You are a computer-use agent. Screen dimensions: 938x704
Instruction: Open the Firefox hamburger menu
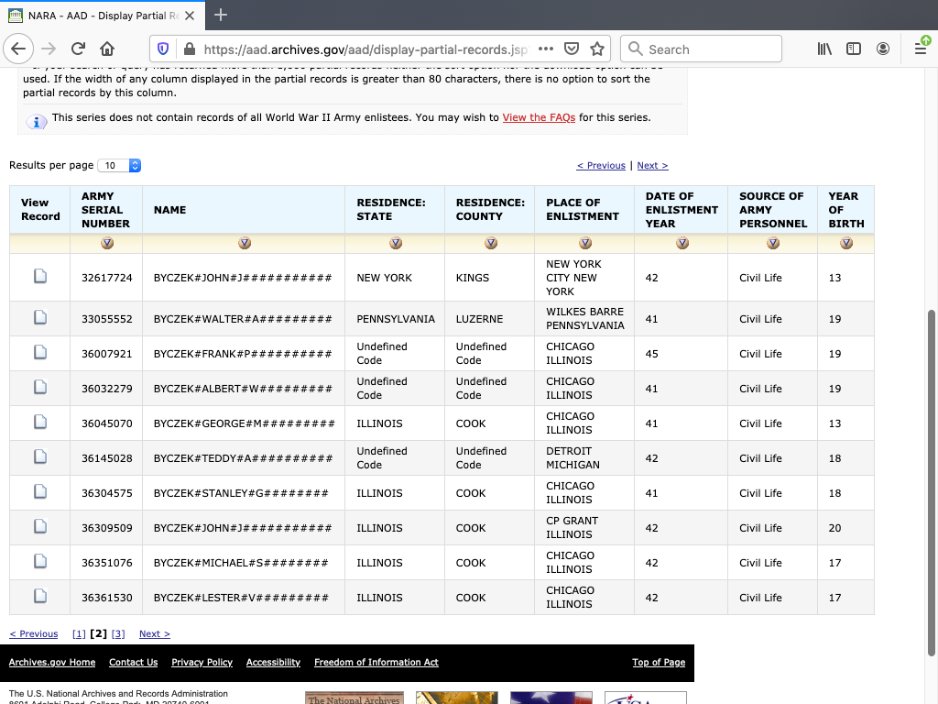921,49
